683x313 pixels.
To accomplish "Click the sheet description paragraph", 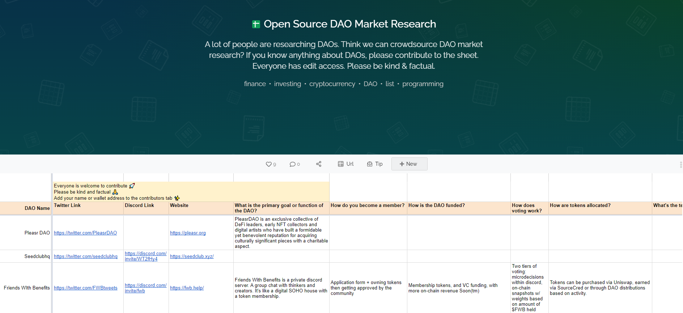I will (344, 55).
